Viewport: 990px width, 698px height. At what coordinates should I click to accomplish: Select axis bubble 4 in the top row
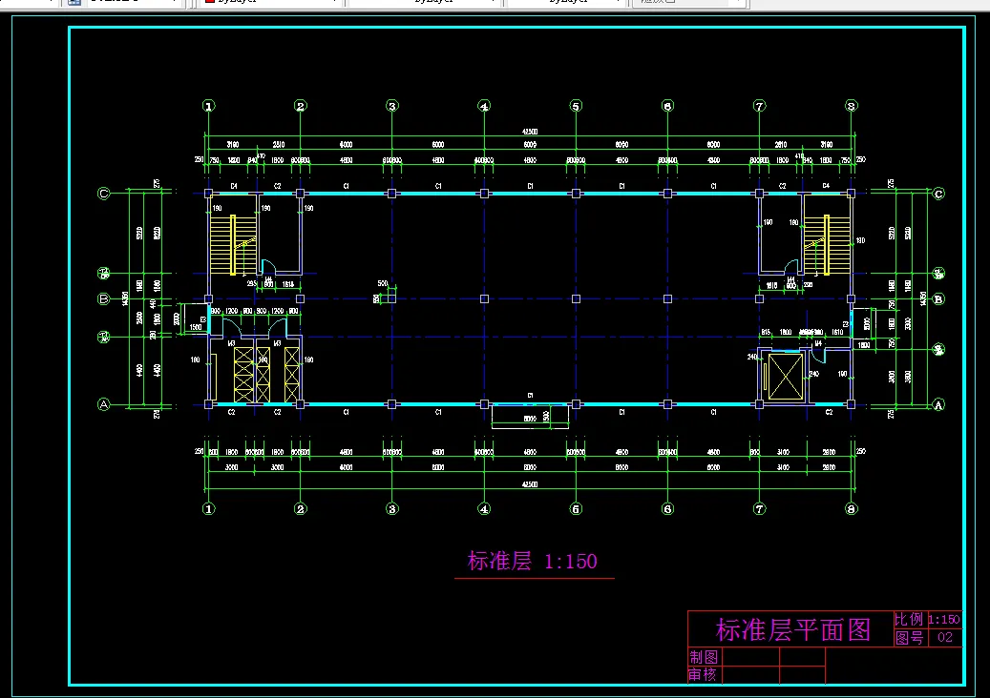pyautogui.click(x=484, y=106)
